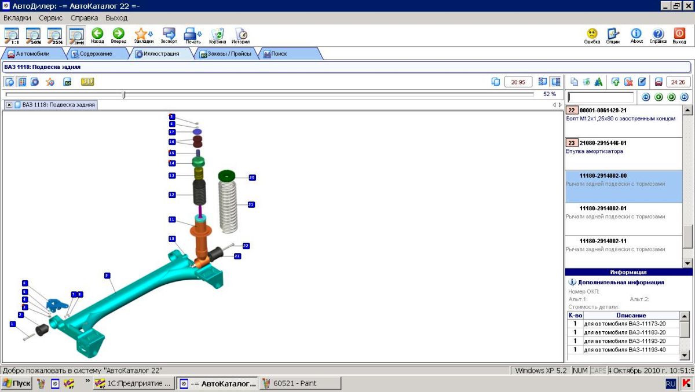Click the star bookmark icon under illustration
The width and height of the screenshot is (695, 392).
(x=50, y=82)
